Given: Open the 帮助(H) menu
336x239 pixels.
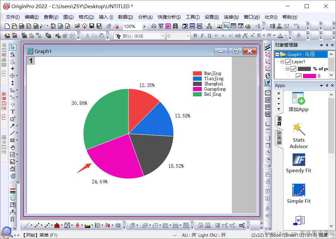Looking at the screenshot, I should pyautogui.click(x=290, y=17).
